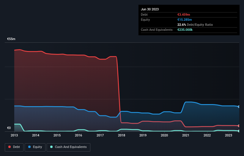
Task: Click the 2020 x-axis label
Action: 164,135
